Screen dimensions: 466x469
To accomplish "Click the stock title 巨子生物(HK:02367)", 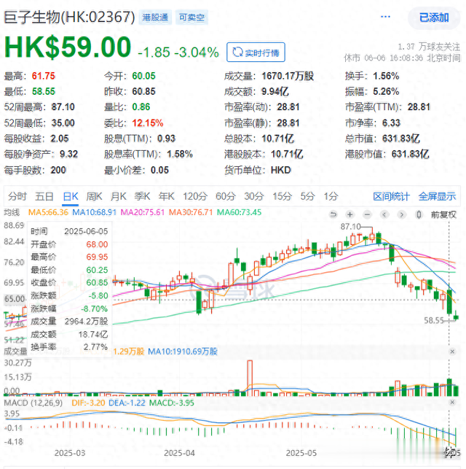I will 70,17.
